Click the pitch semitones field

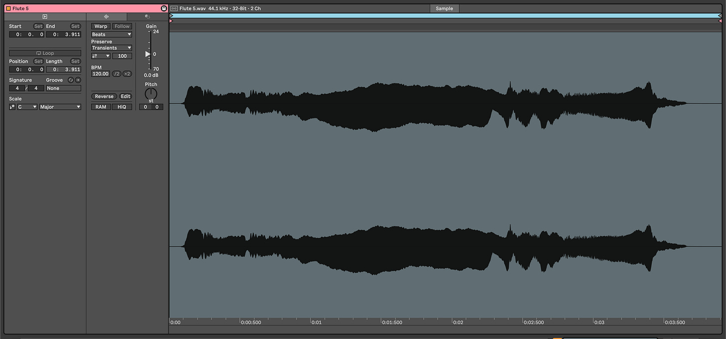[145, 107]
